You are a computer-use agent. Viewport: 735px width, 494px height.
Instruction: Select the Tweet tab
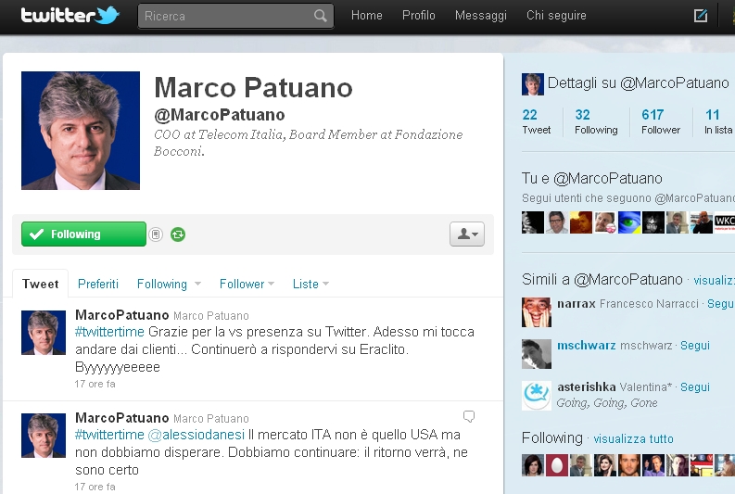click(40, 284)
